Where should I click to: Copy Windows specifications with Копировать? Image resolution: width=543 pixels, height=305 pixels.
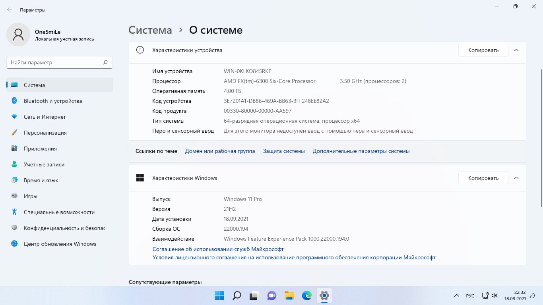(x=483, y=178)
